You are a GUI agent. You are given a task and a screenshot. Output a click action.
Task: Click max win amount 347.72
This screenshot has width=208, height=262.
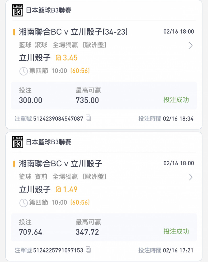click(x=87, y=232)
